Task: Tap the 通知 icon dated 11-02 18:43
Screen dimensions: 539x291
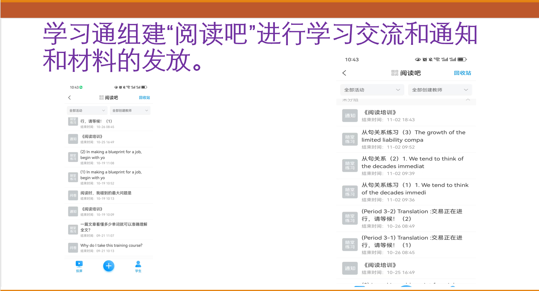Action: 350,116
